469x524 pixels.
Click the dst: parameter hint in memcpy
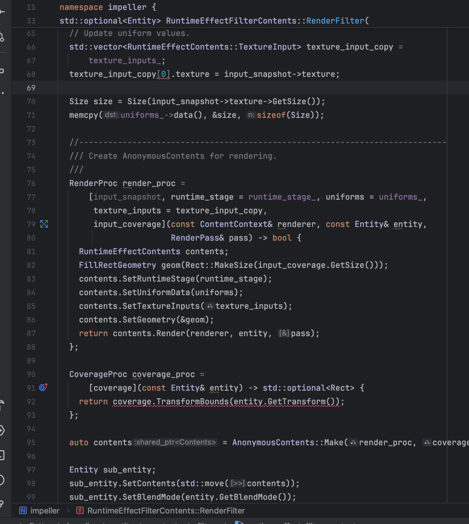pos(112,115)
